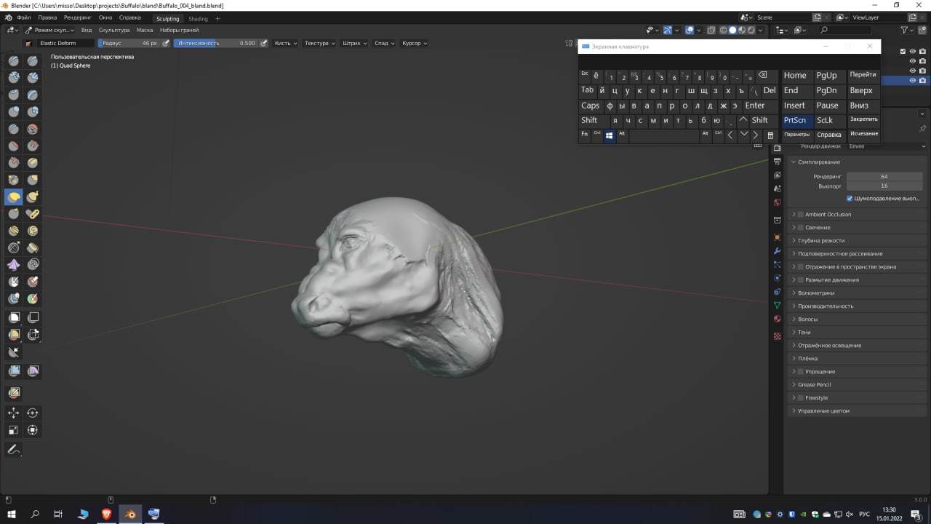
Task: Enable Свечение checkbox
Action: 801,228
